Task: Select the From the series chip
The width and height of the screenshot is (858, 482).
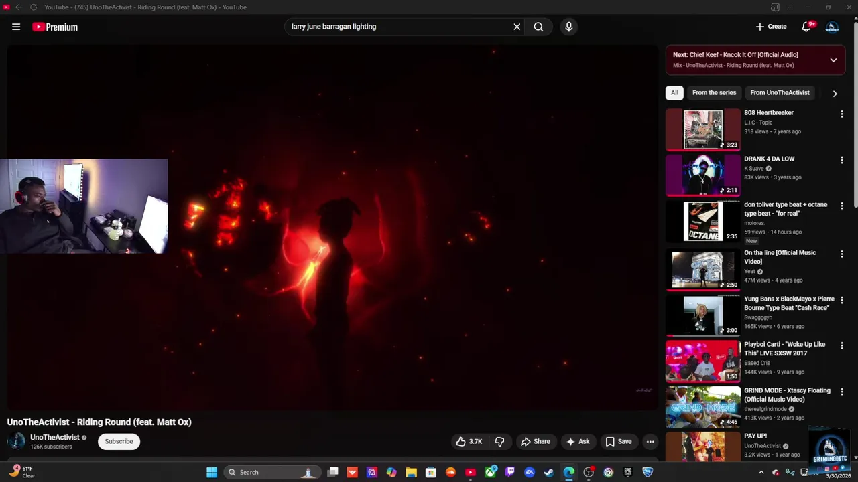Action: pos(714,92)
